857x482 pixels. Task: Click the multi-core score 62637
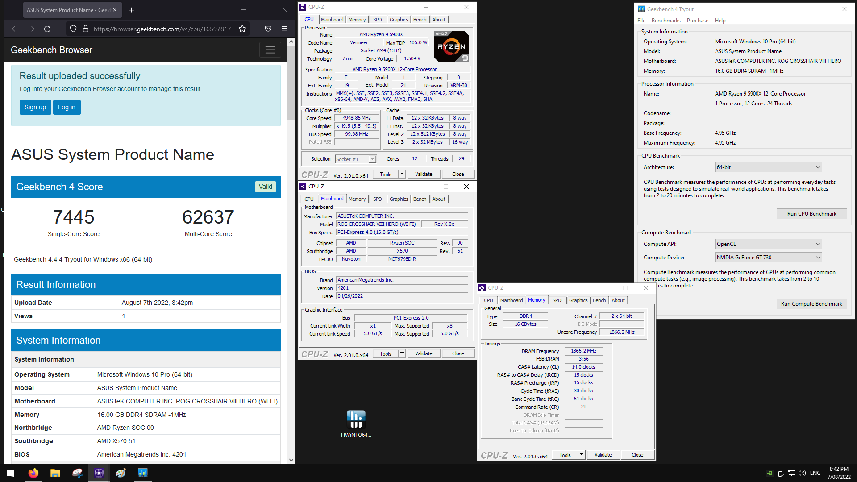coord(208,217)
